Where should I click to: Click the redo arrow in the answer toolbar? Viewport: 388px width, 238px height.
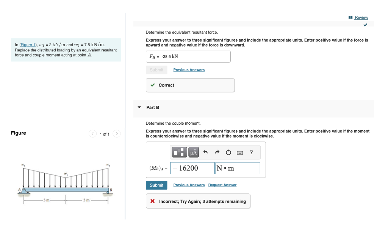point(217,152)
